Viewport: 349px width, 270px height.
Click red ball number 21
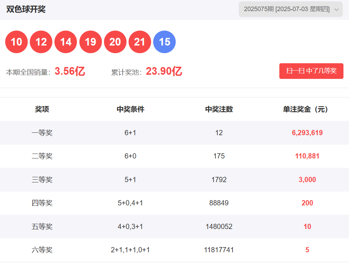(140, 42)
